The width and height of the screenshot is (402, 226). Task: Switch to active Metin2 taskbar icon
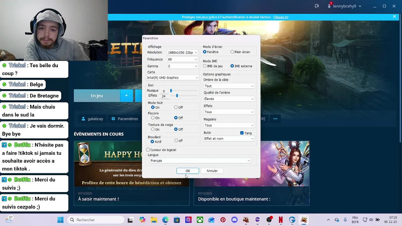(x=304, y=220)
